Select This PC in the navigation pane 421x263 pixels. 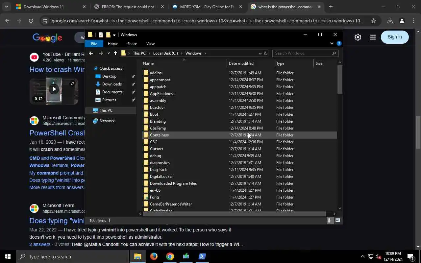pos(106,110)
